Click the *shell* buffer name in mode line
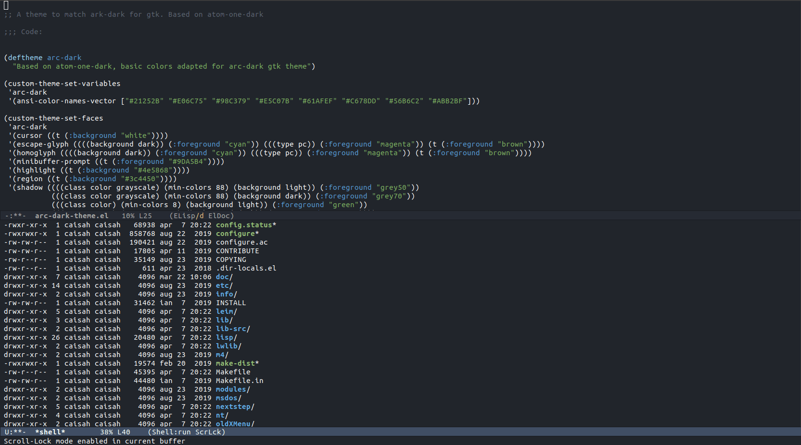Viewport: 801px width, 445px height. click(x=50, y=432)
